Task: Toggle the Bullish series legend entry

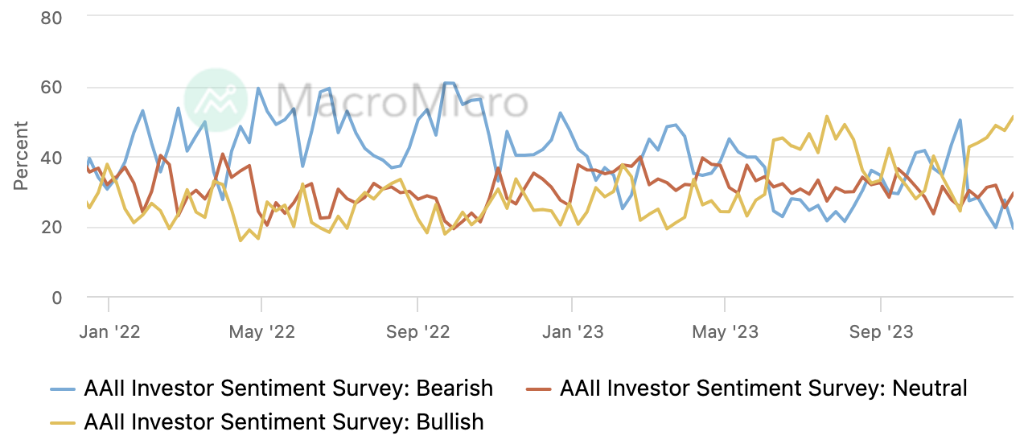Action: click(x=268, y=421)
